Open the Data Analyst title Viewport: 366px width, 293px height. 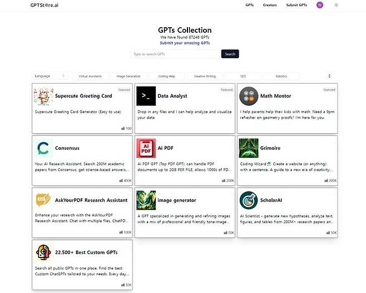coord(172,96)
